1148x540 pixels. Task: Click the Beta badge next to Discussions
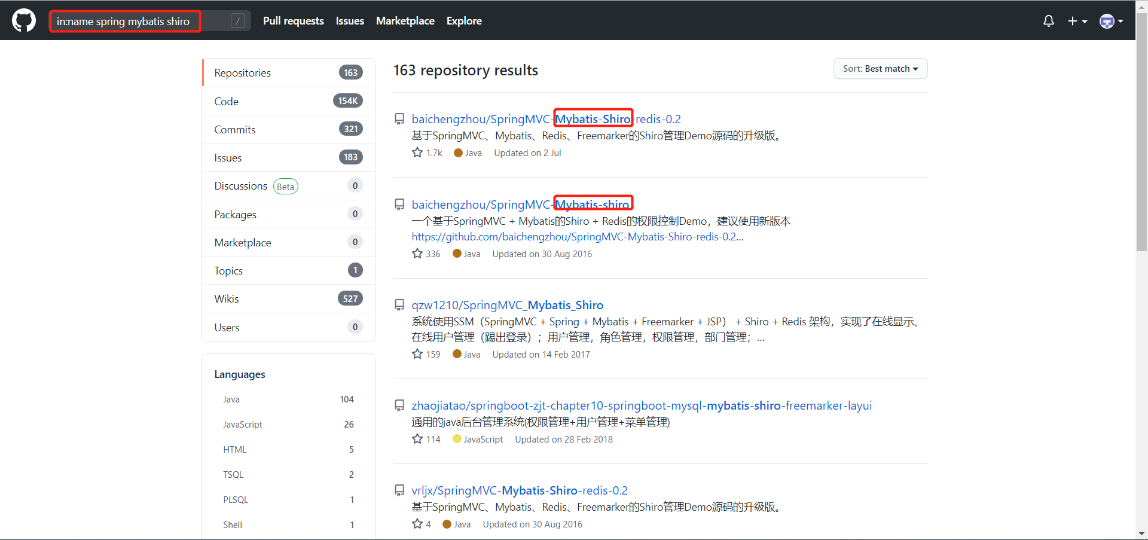[285, 187]
